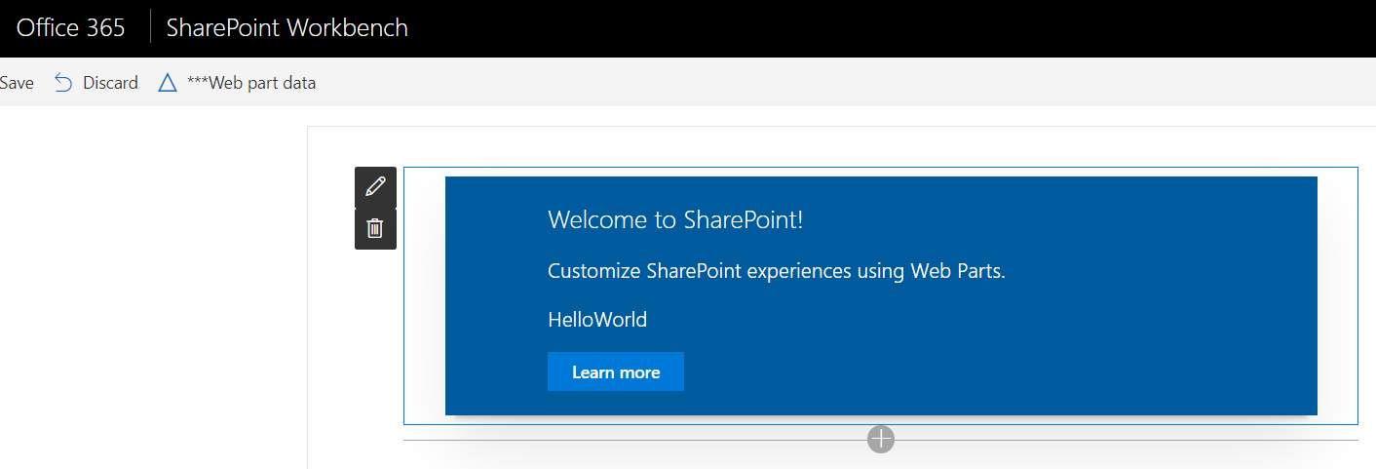The height and width of the screenshot is (469, 1376).
Task: Click the Office 365 header text
Action: (71, 27)
